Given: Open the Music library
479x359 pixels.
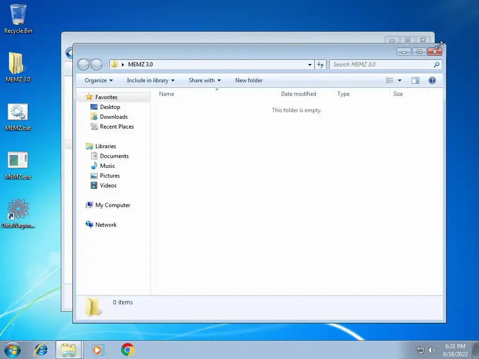Looking at the screenshot, I should tap(103, 166).
